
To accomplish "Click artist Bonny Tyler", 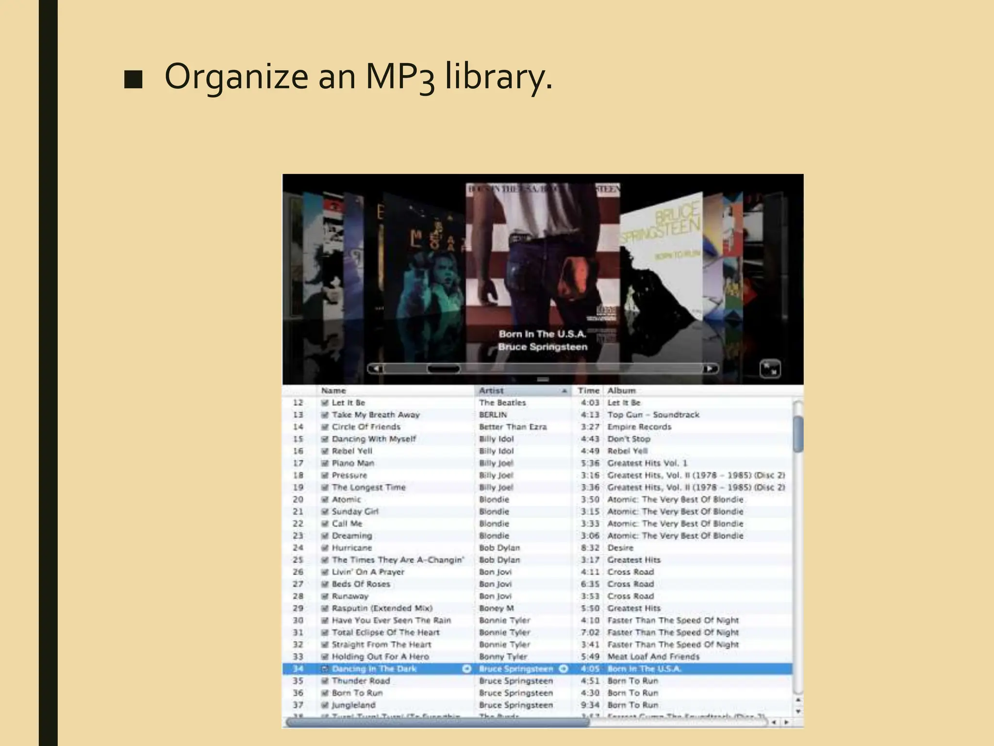I will coord(503,657).
